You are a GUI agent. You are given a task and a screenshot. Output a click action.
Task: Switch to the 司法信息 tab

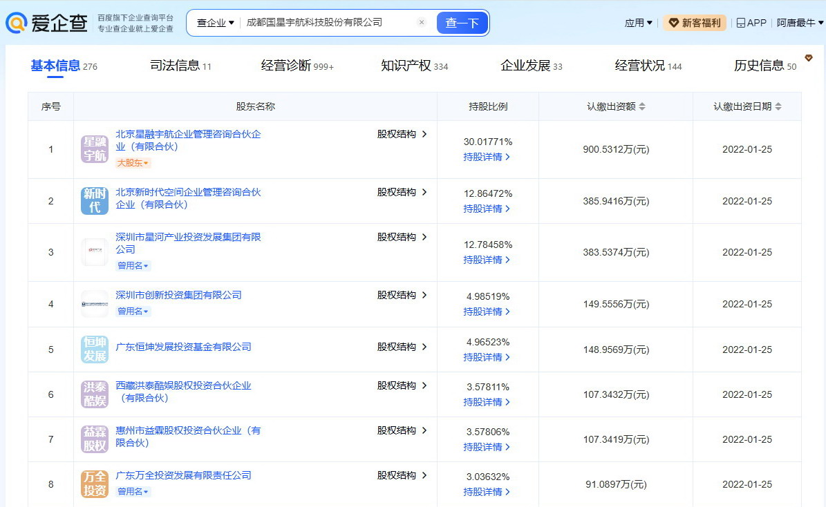point(180,66)
